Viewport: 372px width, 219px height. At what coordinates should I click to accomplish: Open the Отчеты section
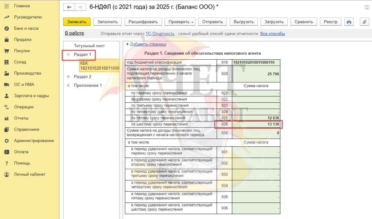21,118
